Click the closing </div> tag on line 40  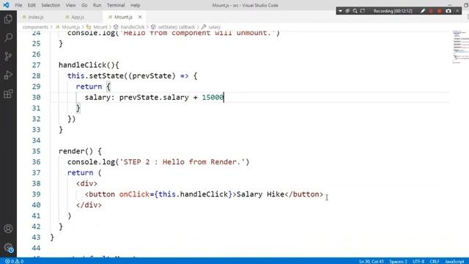[x=89, y=205]
